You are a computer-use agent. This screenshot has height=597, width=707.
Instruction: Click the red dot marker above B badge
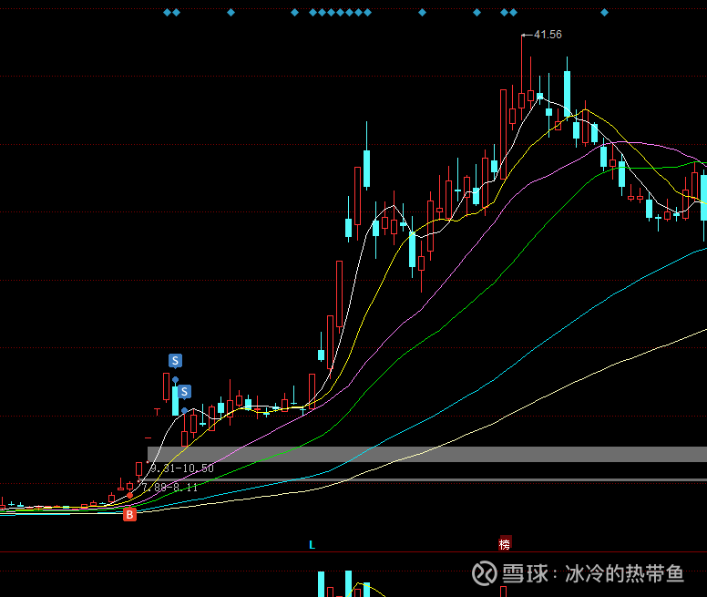pos(130,496)
